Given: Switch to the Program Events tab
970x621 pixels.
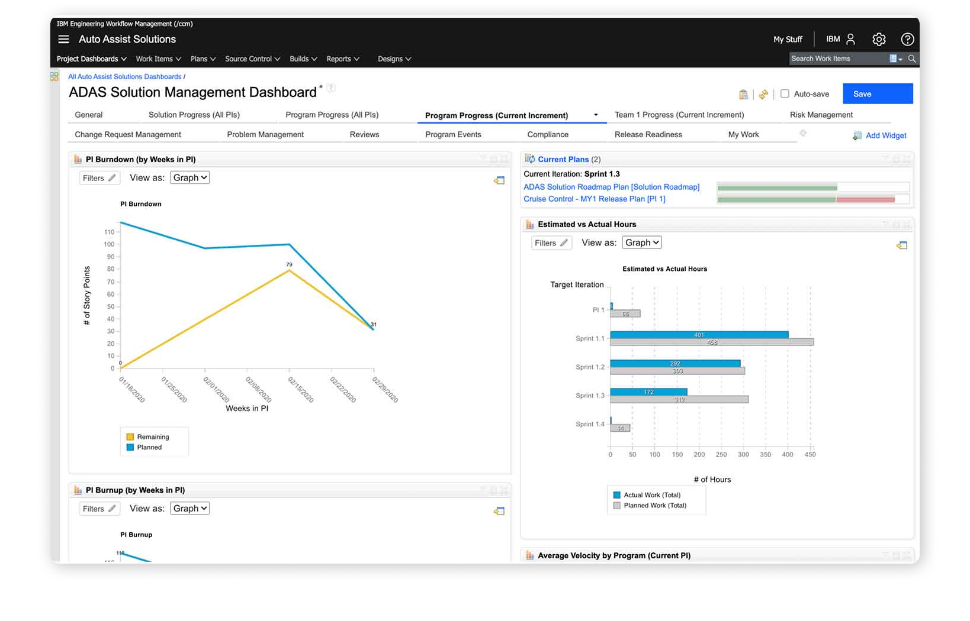Looking at the screenshot, I should pos(453,134).
